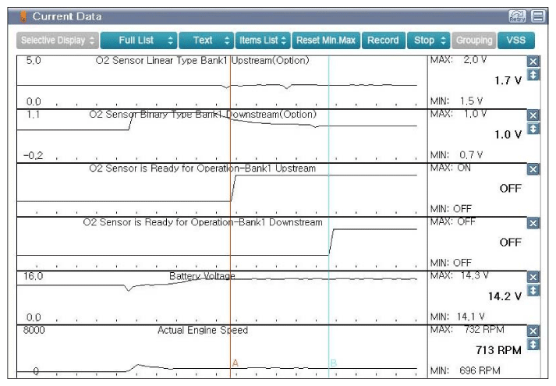Click cursor A marker on Engine Speed graph

(234, 363)
